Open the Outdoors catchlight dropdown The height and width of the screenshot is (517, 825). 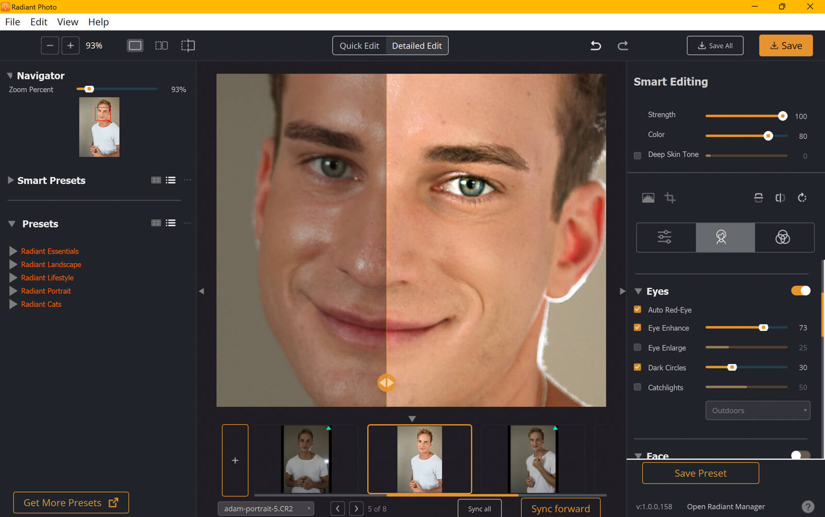pyautogui.click(x=757, y=410)
